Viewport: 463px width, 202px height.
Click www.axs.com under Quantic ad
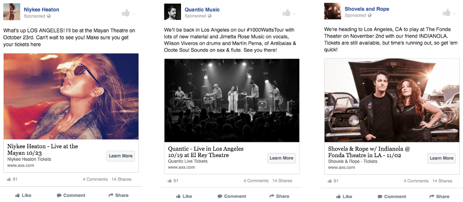coord(181,167)
